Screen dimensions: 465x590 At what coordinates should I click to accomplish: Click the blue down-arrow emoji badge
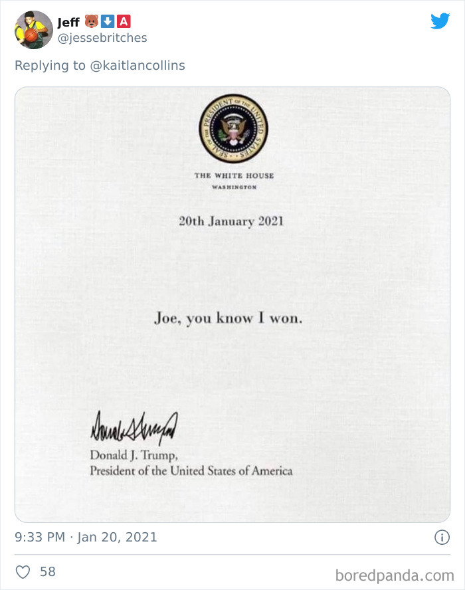pyautogui.click(x=108, y=21)
